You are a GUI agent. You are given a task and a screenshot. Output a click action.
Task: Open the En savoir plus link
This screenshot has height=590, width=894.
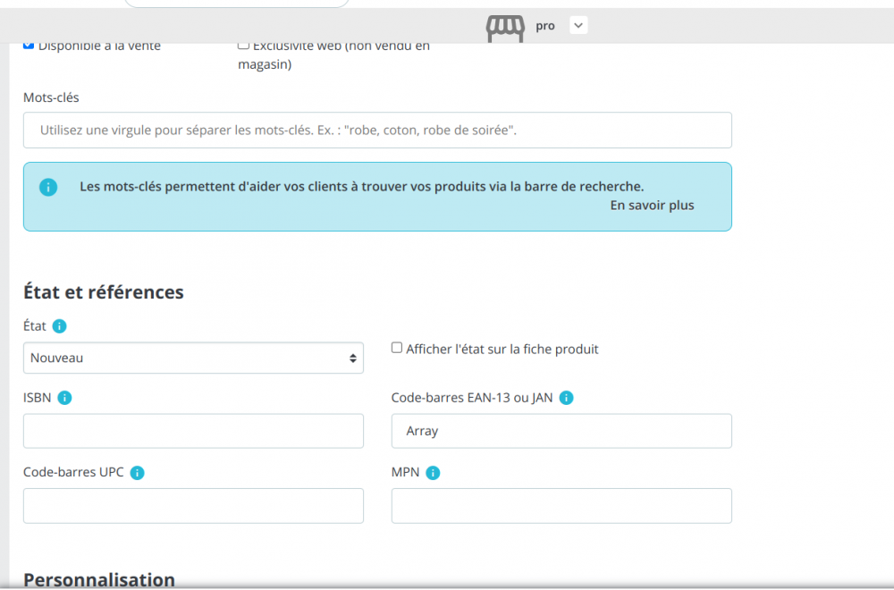652,205
